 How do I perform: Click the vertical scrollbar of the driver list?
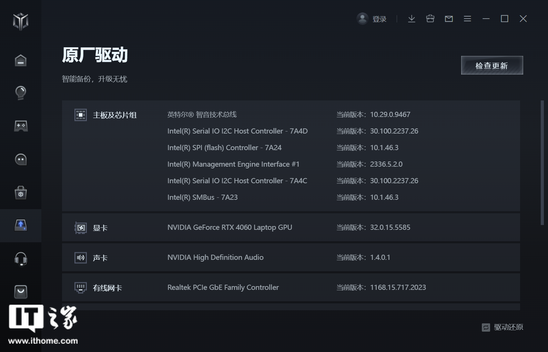pos(542,162)
